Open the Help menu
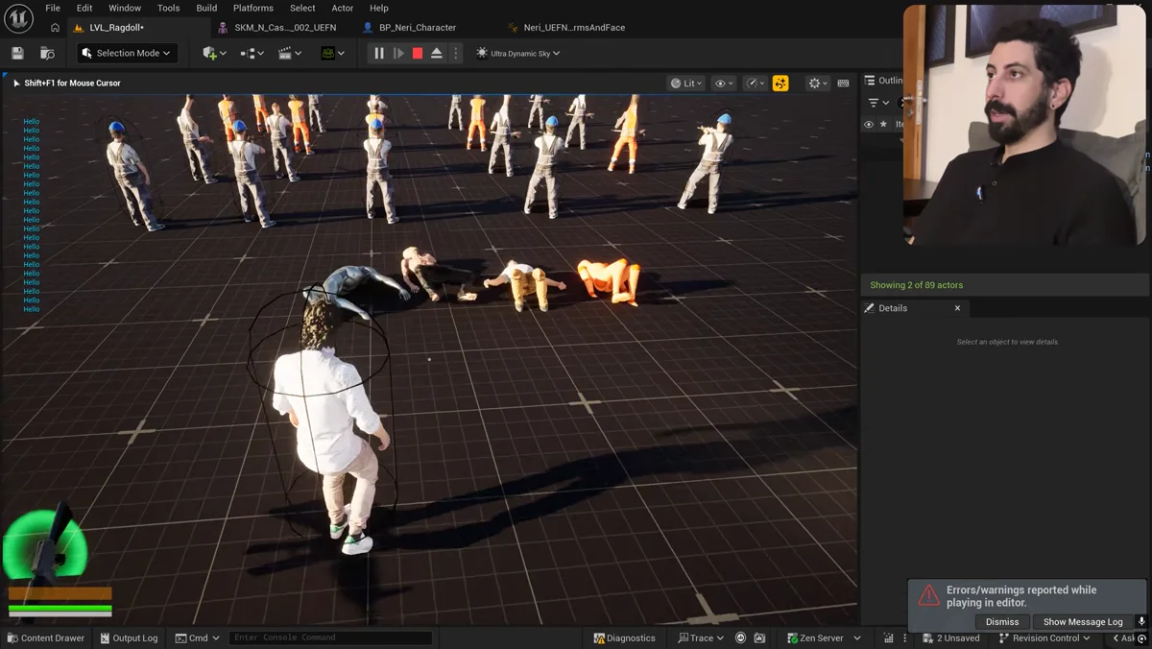1152x649 pixels. coord(379,8)
